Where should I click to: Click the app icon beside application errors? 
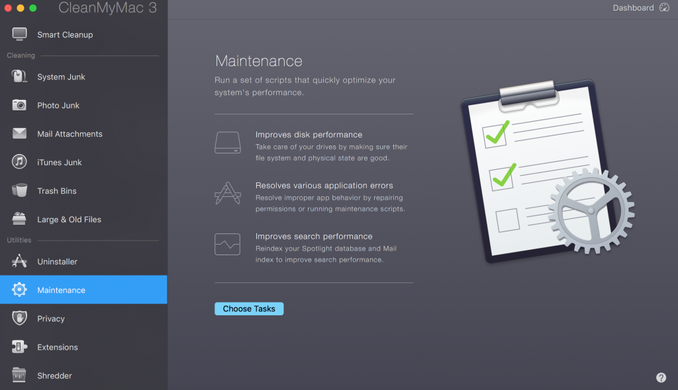pyautogui.click(x=228, y=193)
